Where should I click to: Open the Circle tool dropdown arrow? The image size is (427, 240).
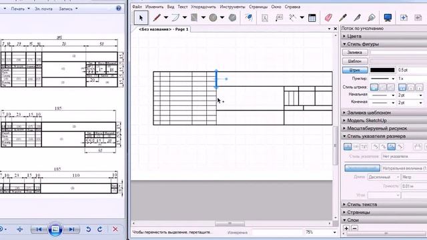coord(222,18)
